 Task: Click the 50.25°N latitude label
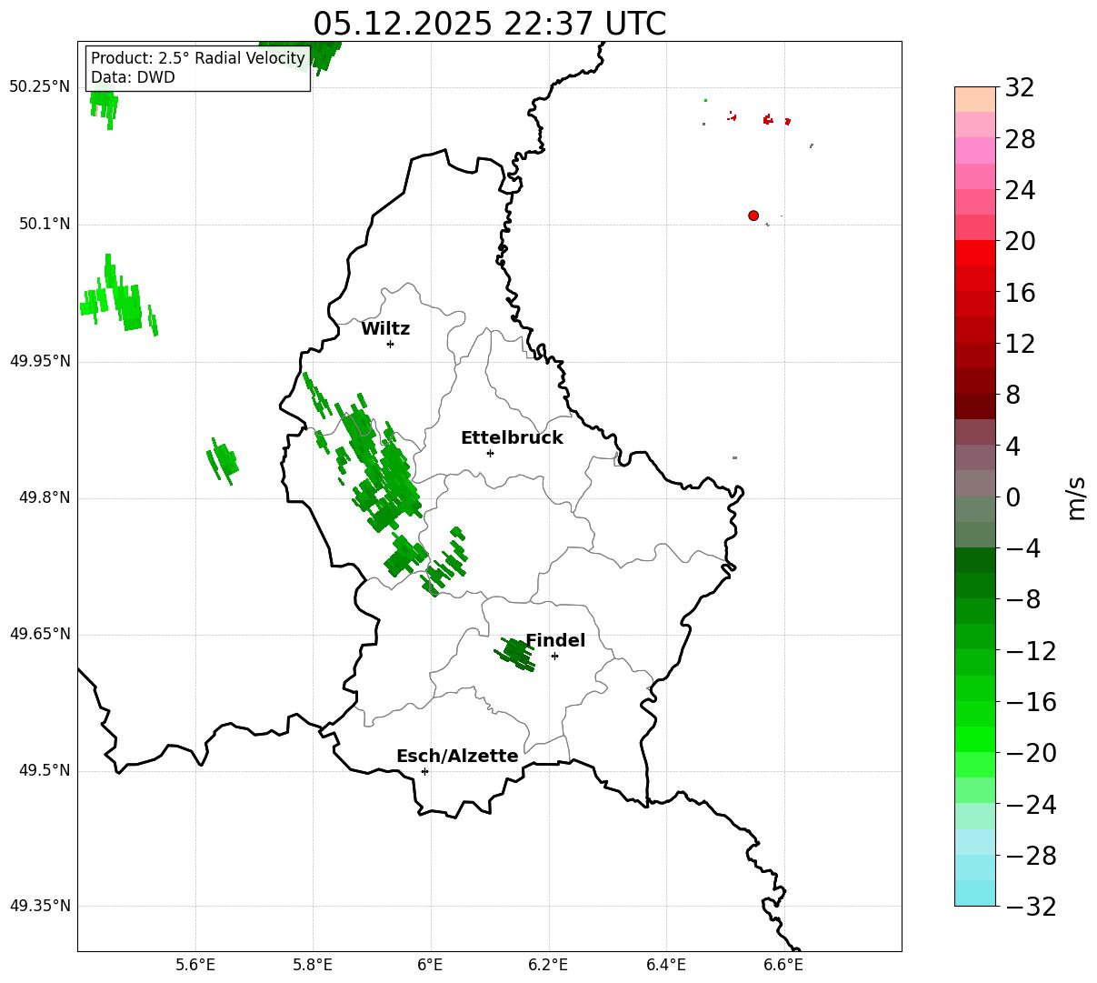point(40,87)
